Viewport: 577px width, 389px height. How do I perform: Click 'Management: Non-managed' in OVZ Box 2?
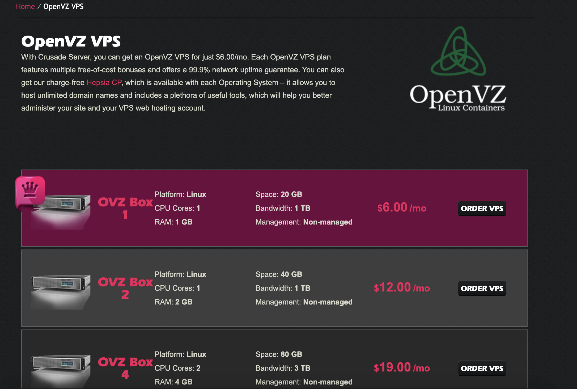click(304, 302)
